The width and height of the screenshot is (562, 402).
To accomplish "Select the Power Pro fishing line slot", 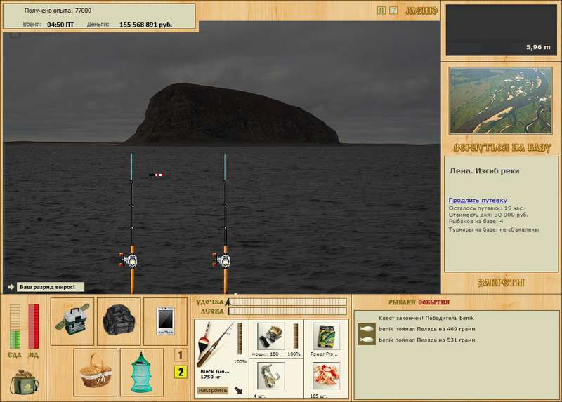I will click(x=325, y=337).
